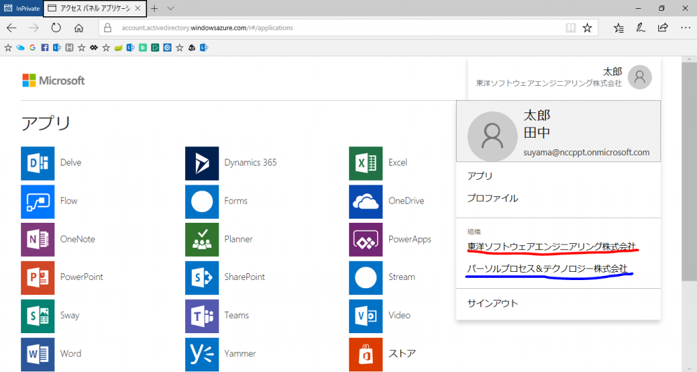
Task: Share this page via the share icon
Action: tap(663, 28)
